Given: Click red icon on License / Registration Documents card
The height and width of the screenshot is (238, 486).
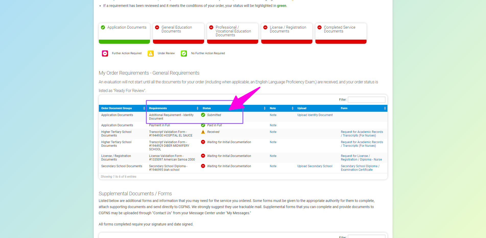Looking at the screenshot, I should [265, 27].
